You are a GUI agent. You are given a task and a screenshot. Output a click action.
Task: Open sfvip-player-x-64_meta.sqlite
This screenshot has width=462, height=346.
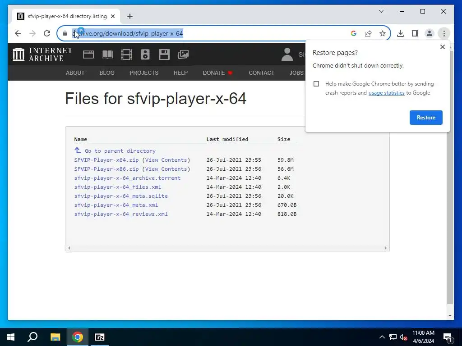121,196
